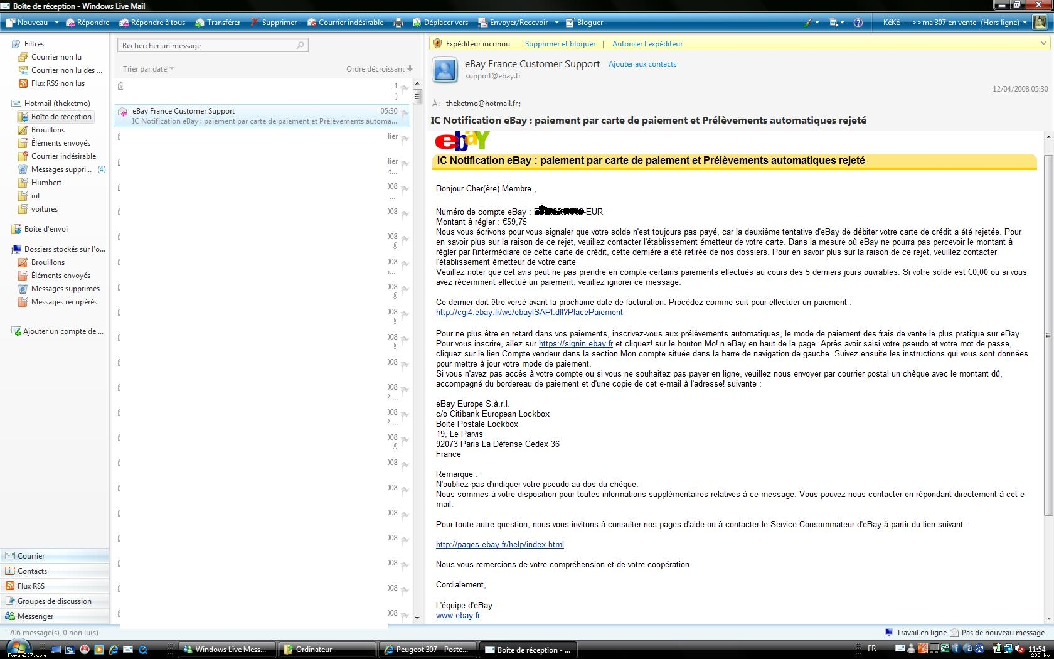Open the KéKé account status dropdown
Viewport: 1054px width, 659px height.
click(x=955, y=23)
